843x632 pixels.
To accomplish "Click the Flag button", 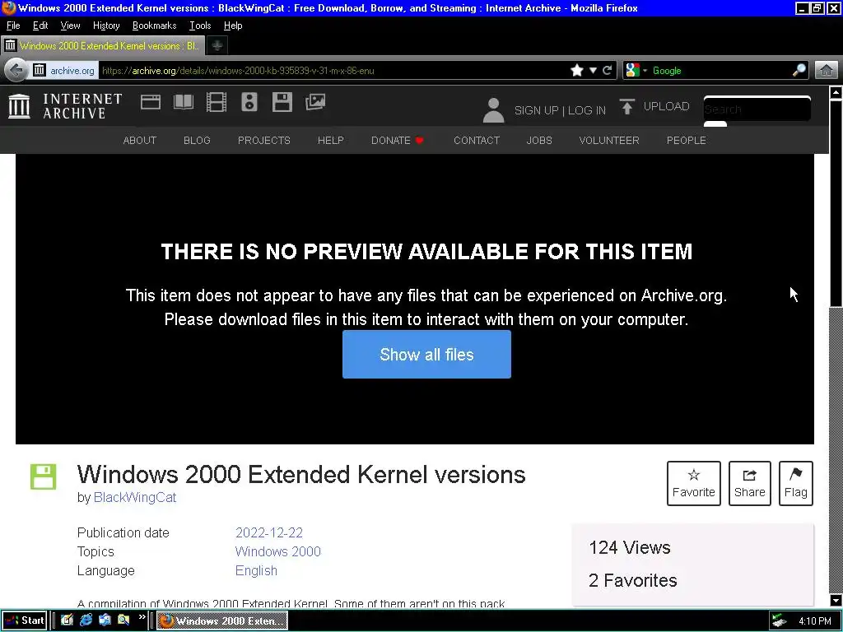I will point(796,483).
